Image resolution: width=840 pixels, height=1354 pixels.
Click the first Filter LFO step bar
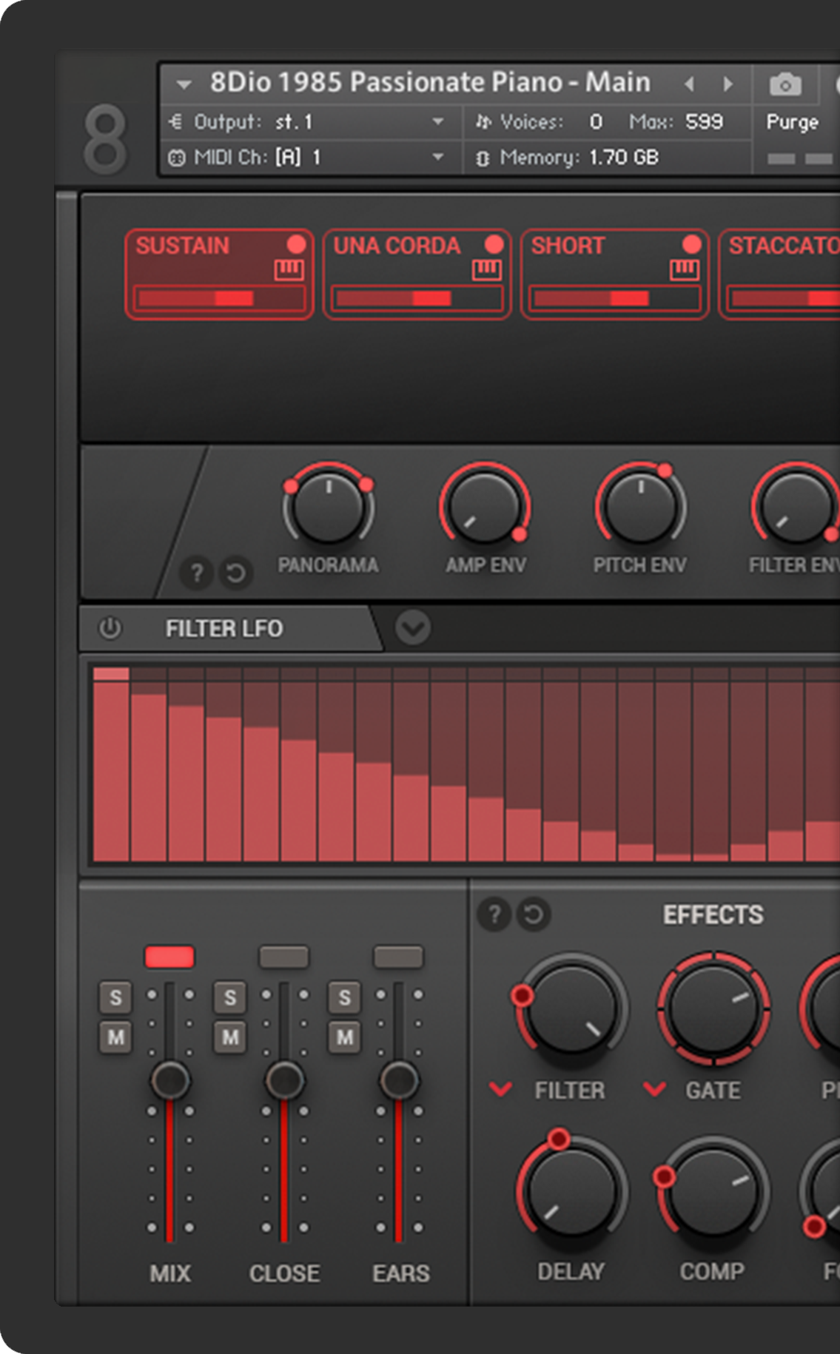click(111, 764)
